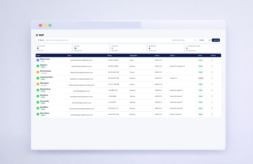This screenshot has width=253, height=164.
Task: Focus the Search name or email field
Action: point(184,40)
